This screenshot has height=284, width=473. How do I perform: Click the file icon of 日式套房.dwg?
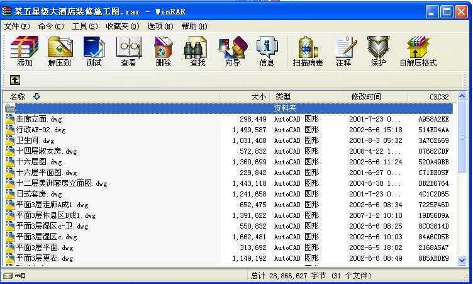click(10, 194)
